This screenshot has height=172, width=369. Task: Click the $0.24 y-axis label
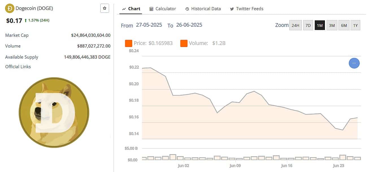click(134, 51)
